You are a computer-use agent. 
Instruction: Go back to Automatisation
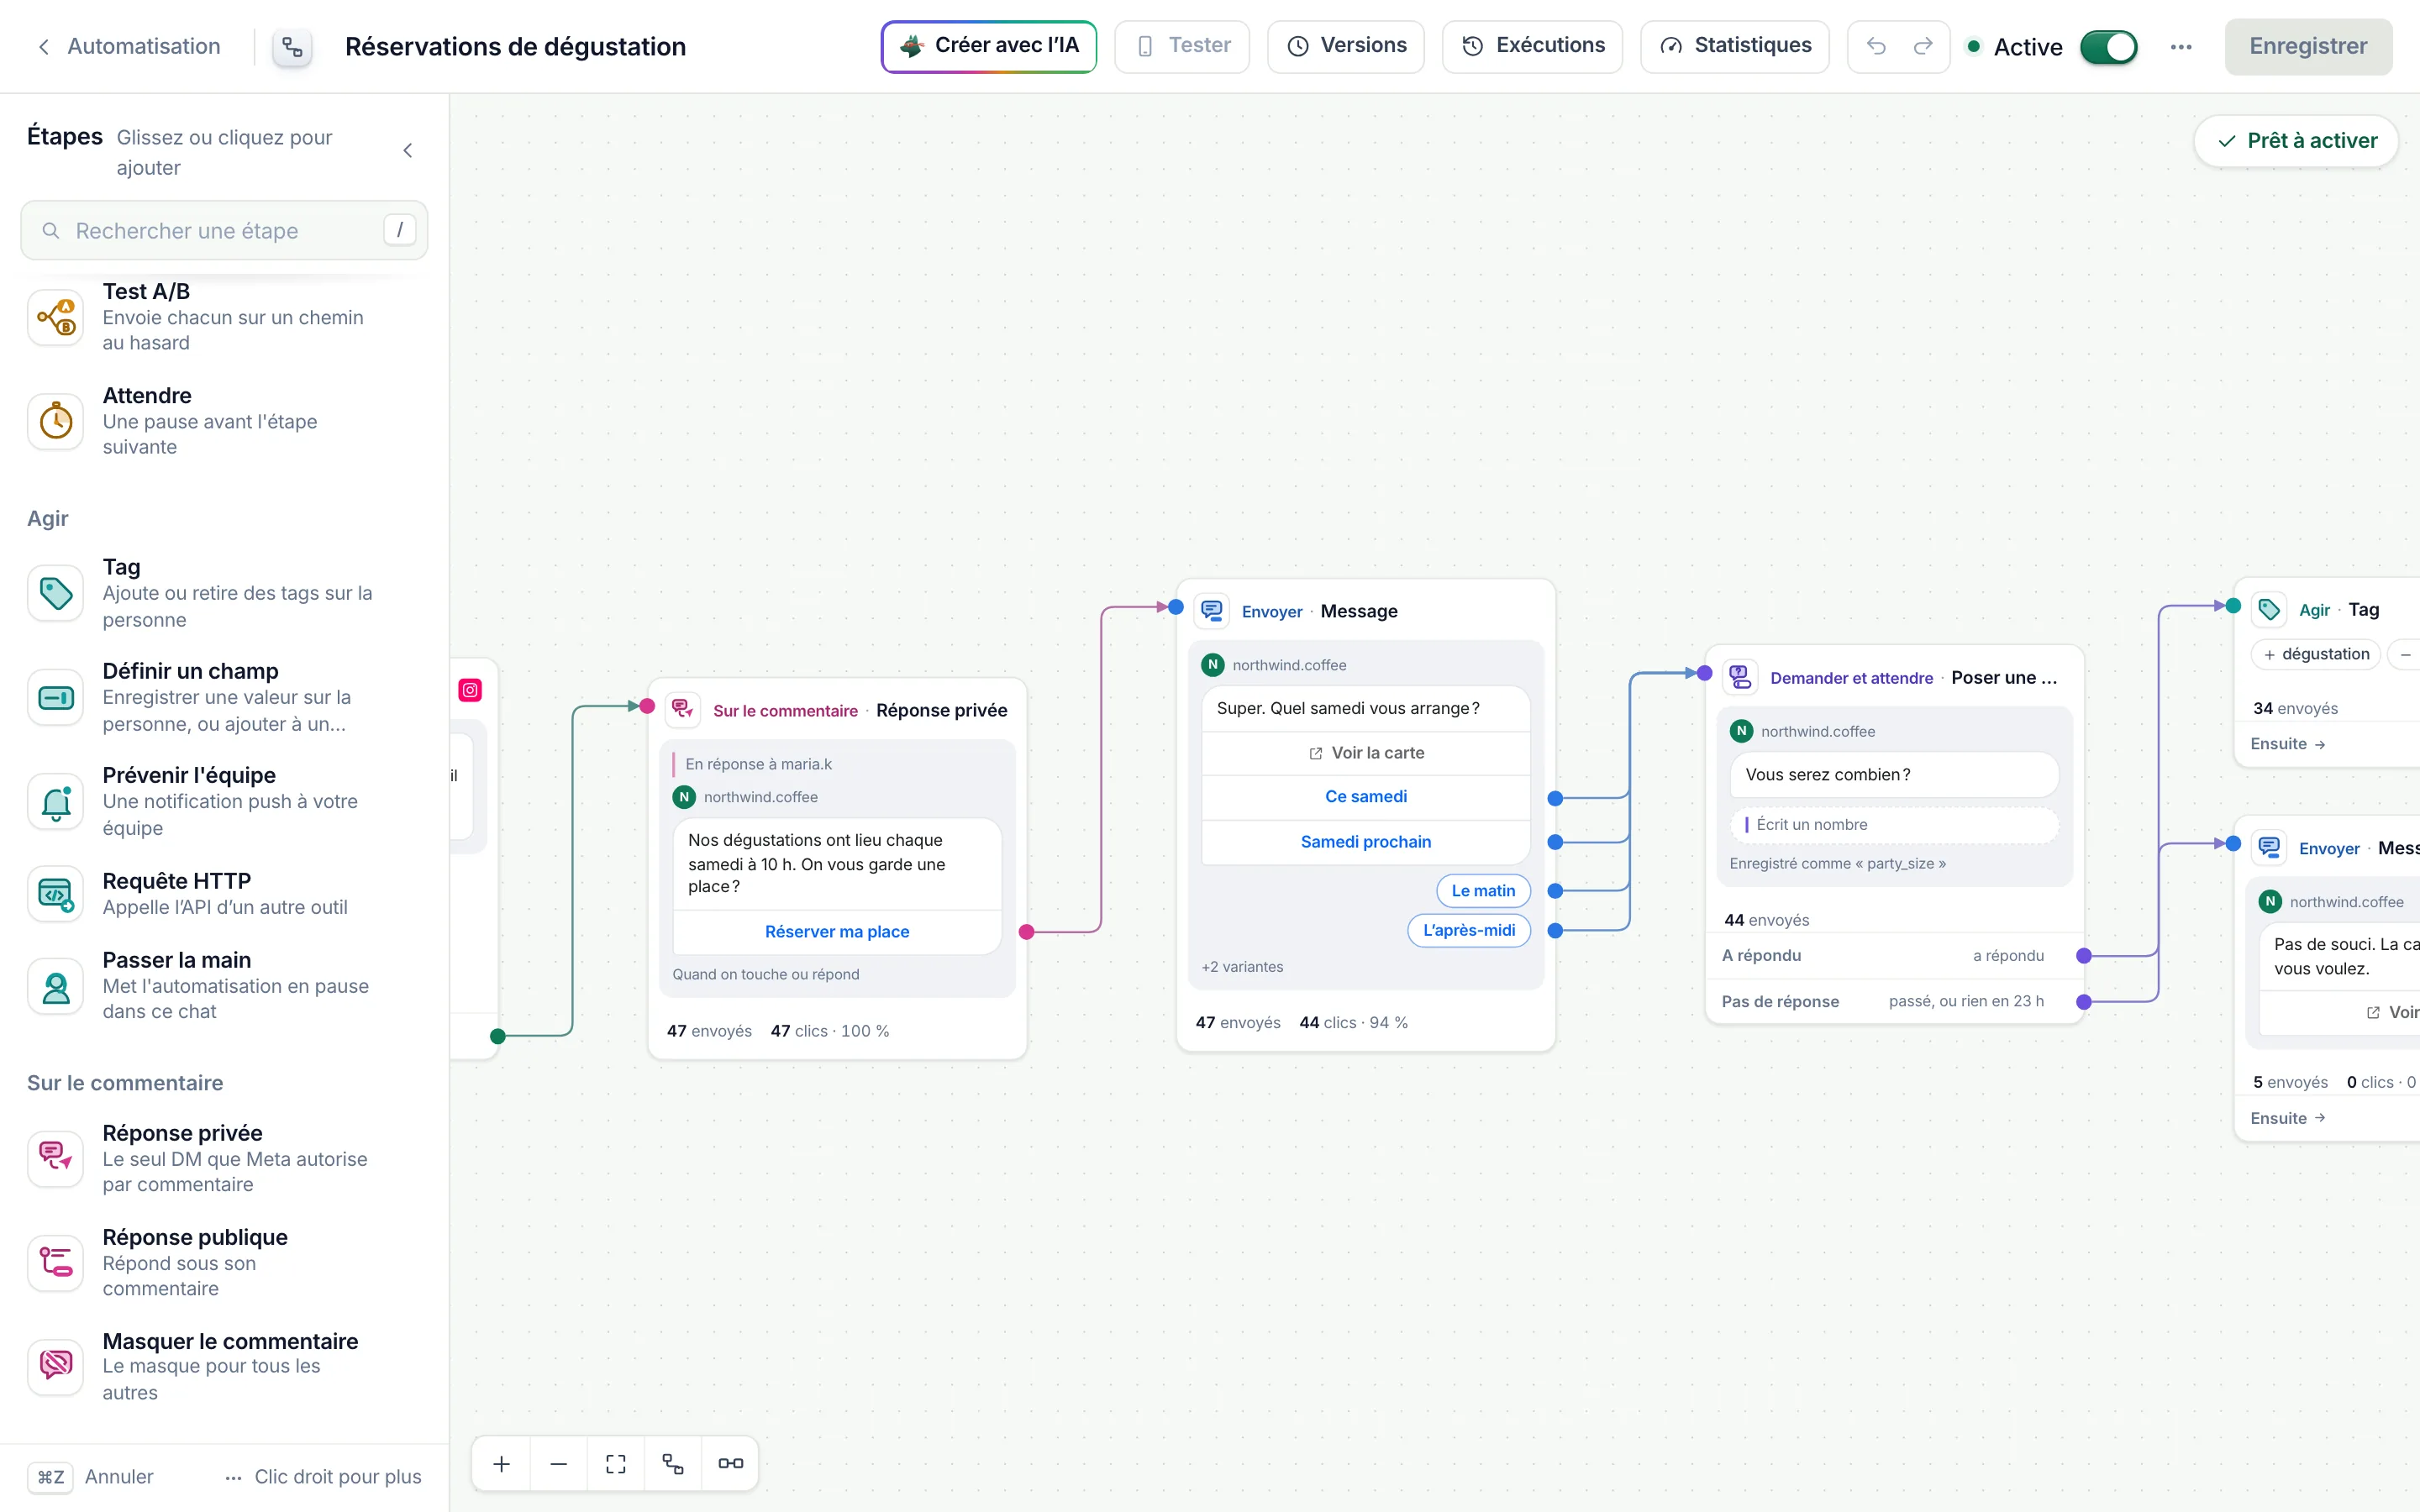[128, 46]
